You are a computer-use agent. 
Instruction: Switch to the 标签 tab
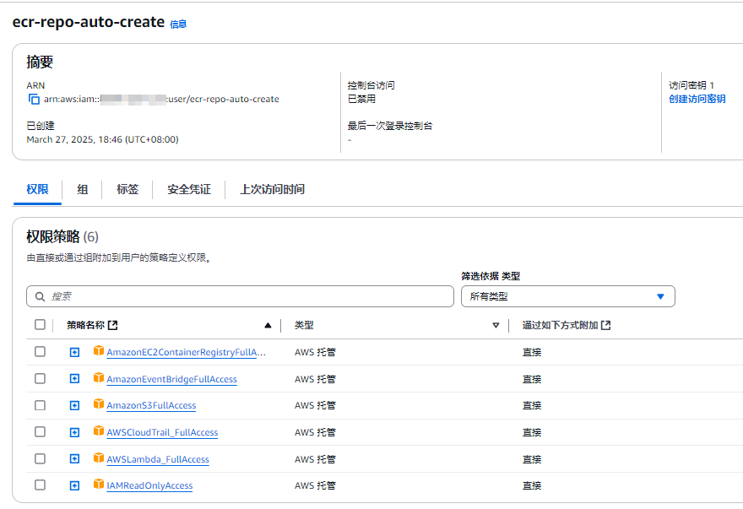point(127,189)
